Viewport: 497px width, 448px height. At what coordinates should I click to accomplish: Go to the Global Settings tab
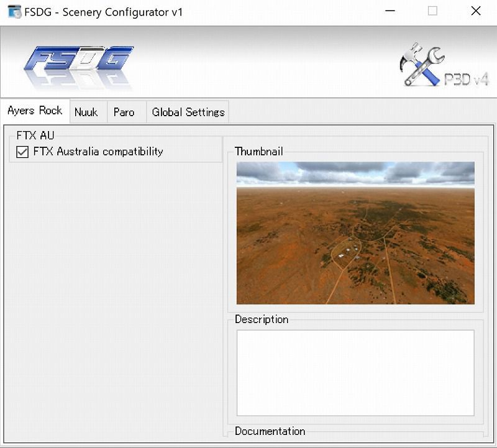coord(188,112)
